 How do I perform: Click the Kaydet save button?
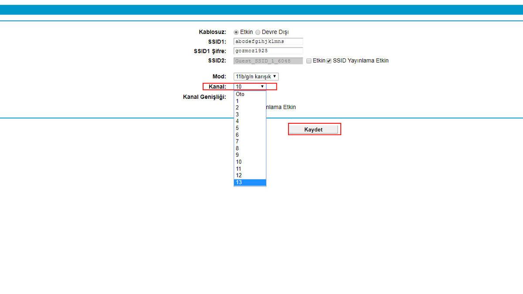tap(314, 129)
